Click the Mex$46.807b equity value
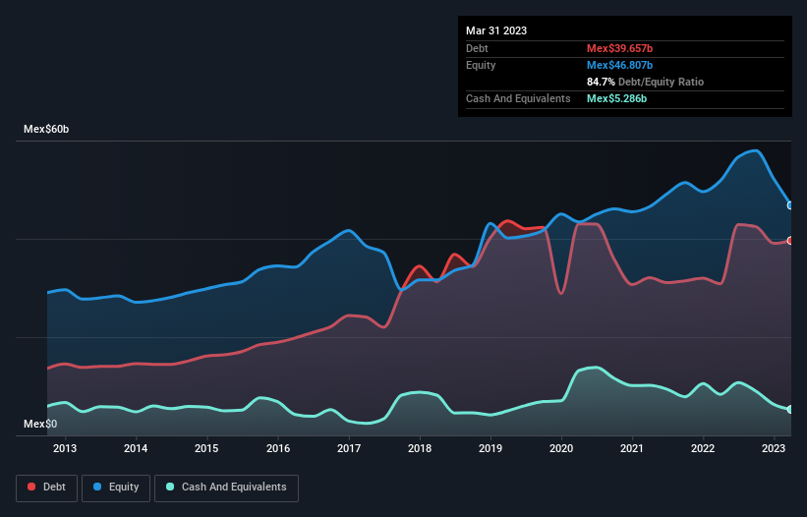Image resolution: width=807 pixels, height=517 pixels. tap(619, 65)
